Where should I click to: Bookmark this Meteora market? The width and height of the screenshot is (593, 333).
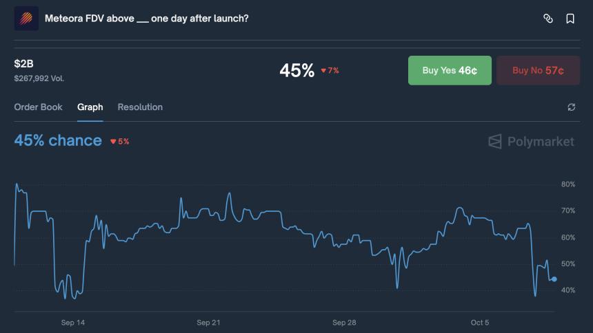(x=570, y=19)
